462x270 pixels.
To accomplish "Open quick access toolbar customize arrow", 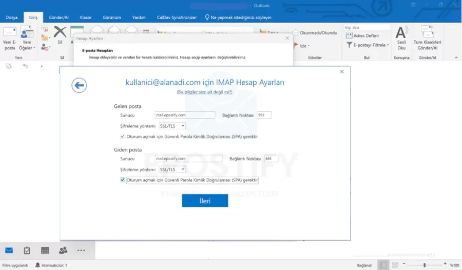I will 42,66.
